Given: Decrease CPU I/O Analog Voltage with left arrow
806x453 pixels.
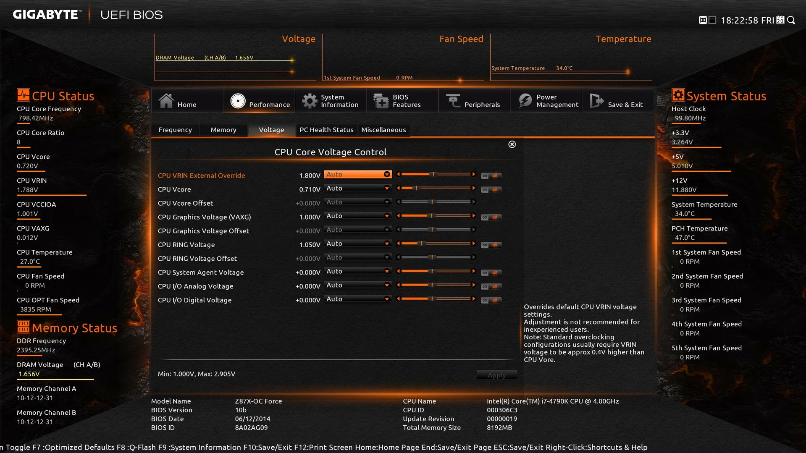Looking at the screenshot, I should click(398, 285).
